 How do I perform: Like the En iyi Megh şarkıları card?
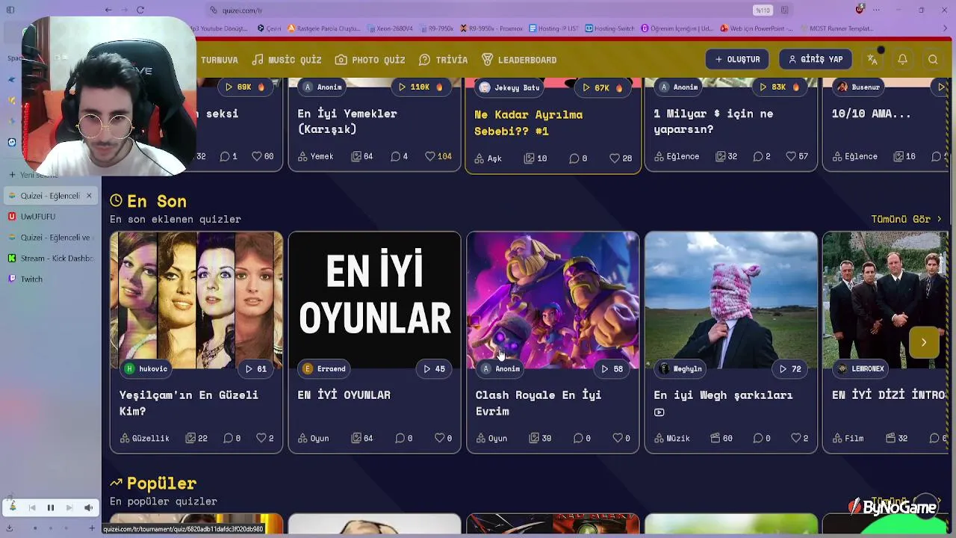(796, 438)
